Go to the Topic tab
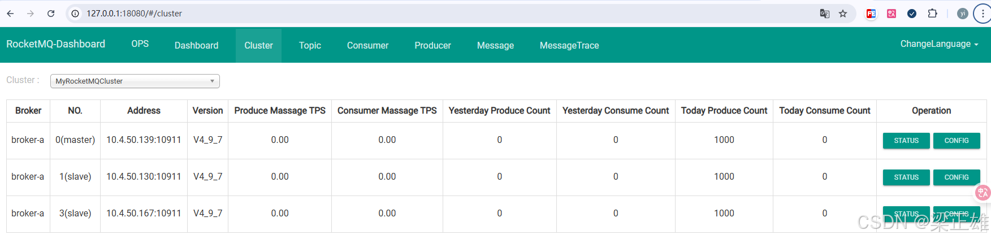This screenshot has width=991, height=239. pyautogui.click(x=310, y=45)
